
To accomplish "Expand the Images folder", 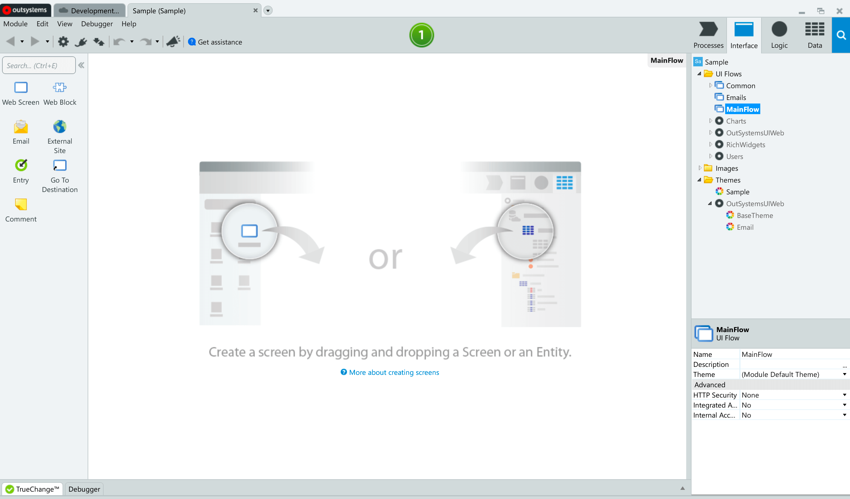I will (699, 168).
